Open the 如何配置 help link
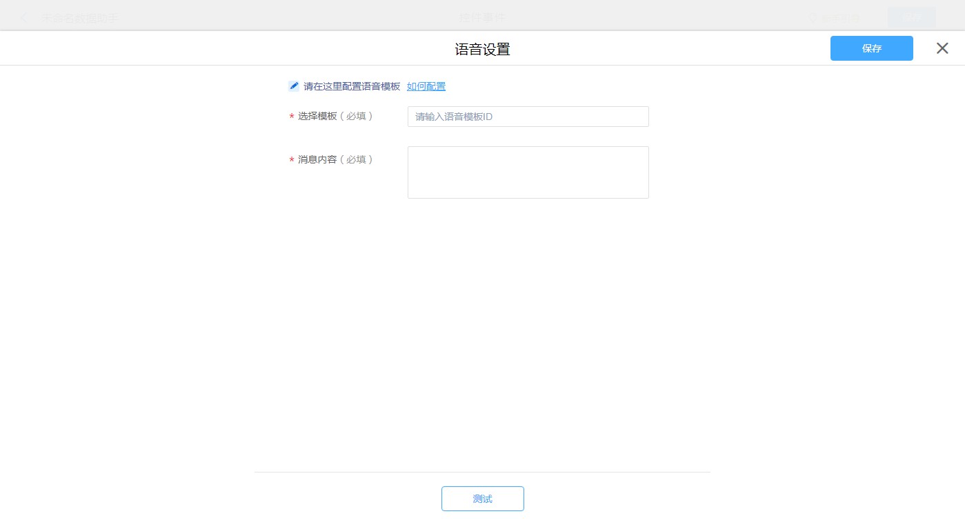Screen dimensions: 965x527 426,86
